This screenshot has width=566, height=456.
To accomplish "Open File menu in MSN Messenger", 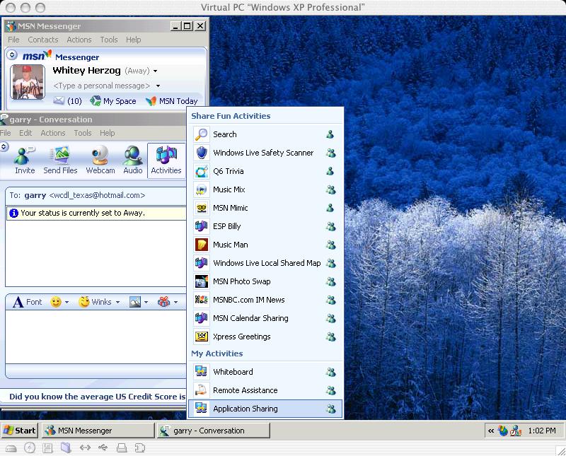I will click(13, 40).
